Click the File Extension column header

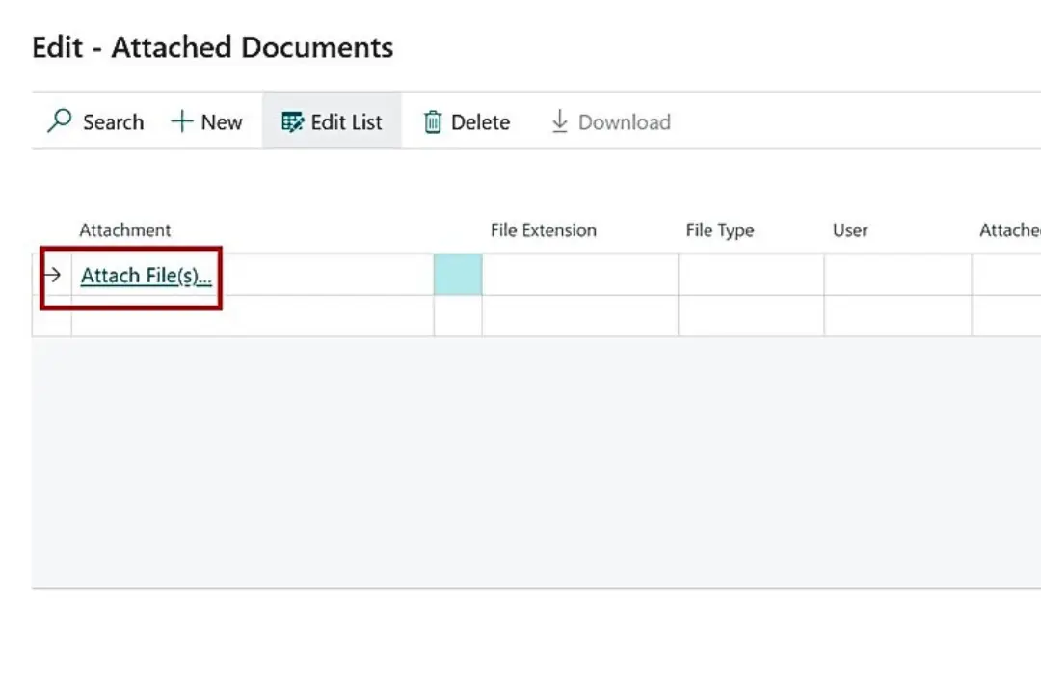(x=543, y=229)
